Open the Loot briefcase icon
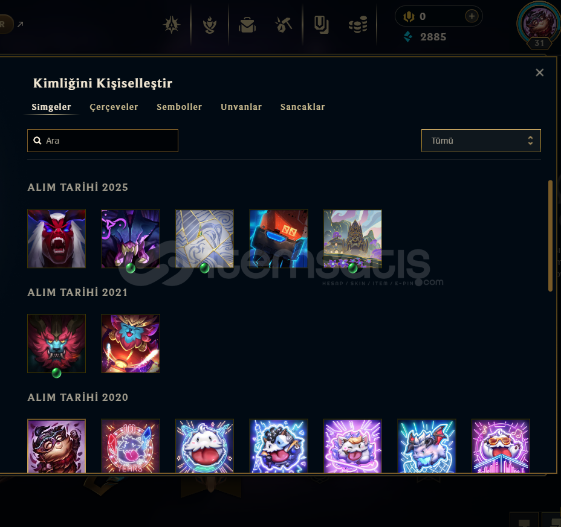This screenshot has width=561, height=527. [247, 25]
